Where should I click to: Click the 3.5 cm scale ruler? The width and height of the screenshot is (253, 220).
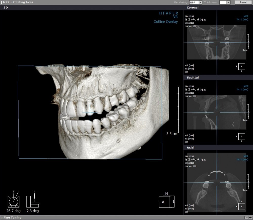click(177, 110)
